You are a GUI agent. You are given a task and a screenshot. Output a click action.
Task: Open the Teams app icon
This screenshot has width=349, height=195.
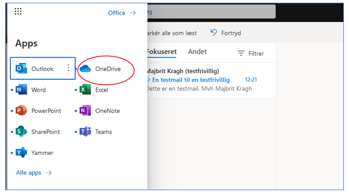85,132
